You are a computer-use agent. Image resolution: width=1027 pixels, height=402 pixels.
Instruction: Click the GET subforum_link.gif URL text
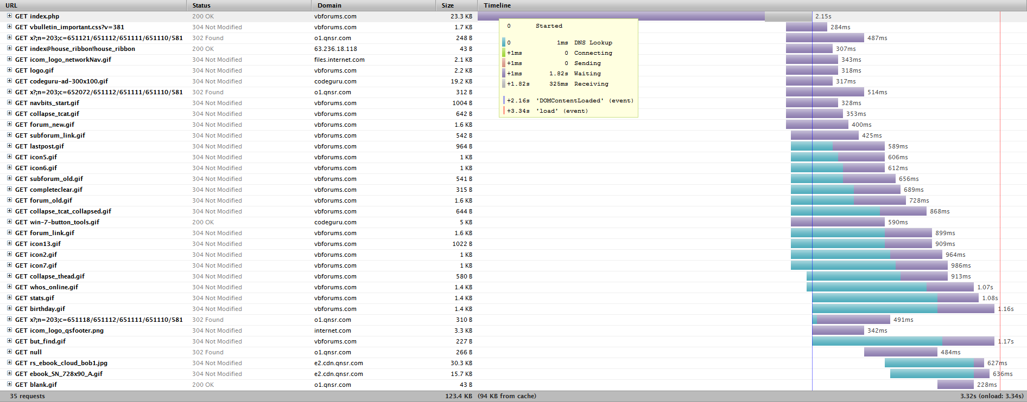(50, 135)
